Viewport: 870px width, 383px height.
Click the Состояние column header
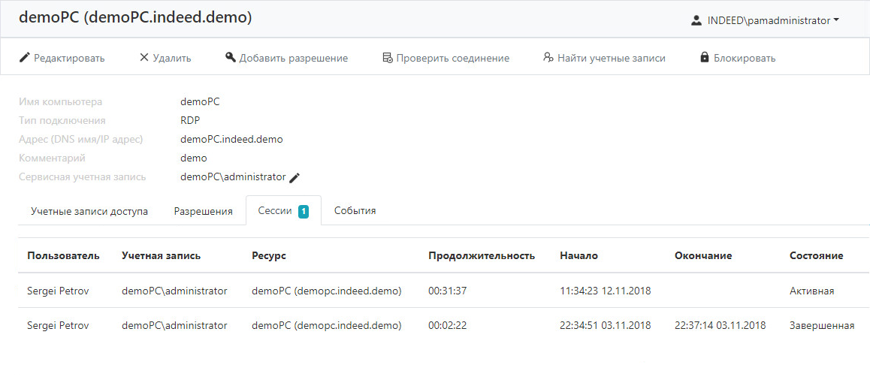[816, 255]
